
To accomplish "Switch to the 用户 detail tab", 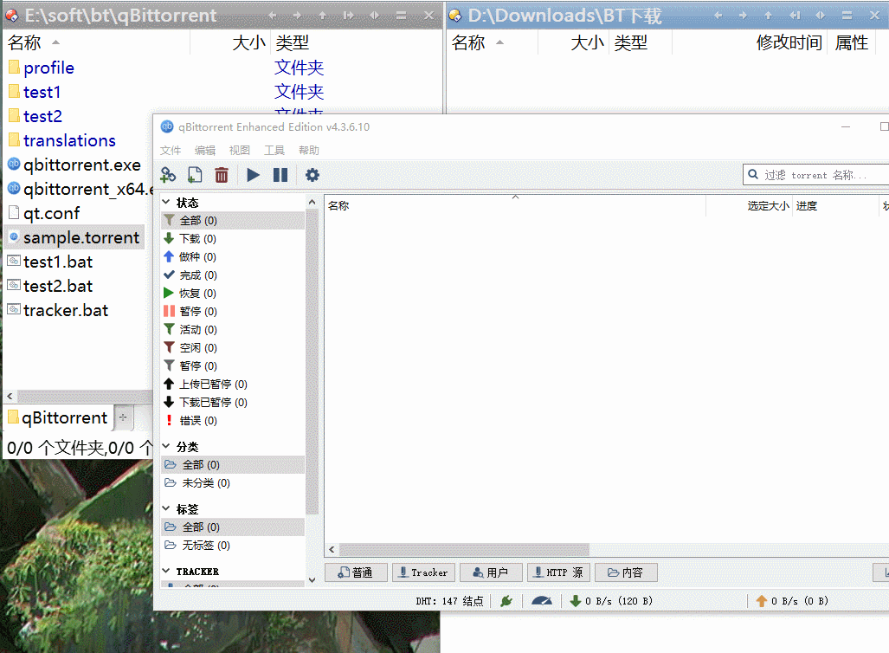I will (491, 572).
